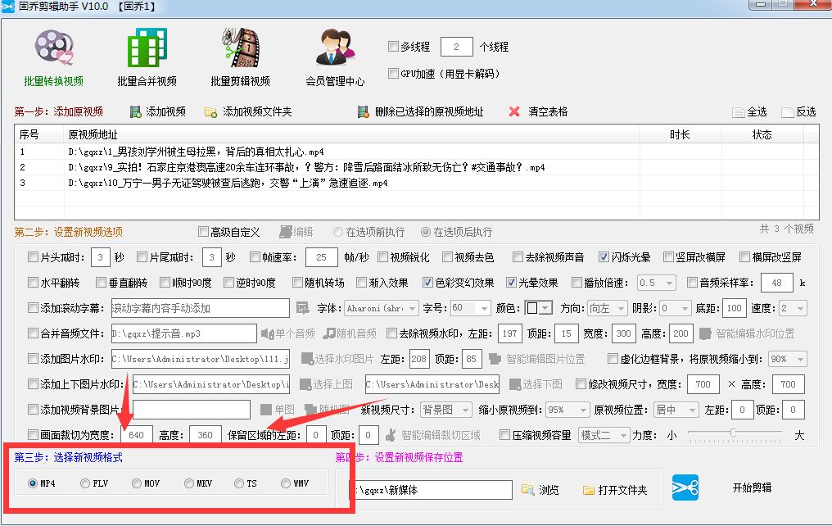Select the WMV format radio button
832x526 pixels.
click(286, 483)
